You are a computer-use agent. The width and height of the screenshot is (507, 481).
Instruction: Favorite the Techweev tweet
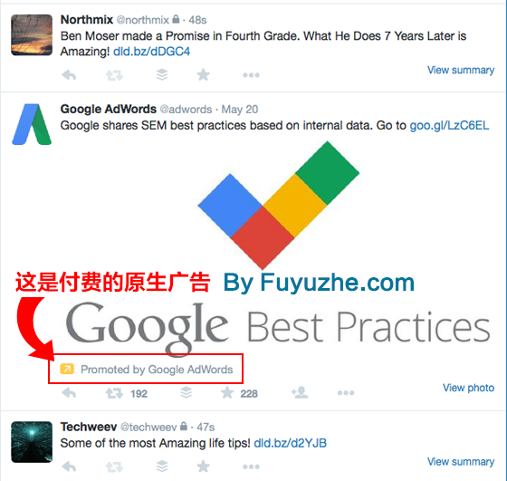click(203, 467)
